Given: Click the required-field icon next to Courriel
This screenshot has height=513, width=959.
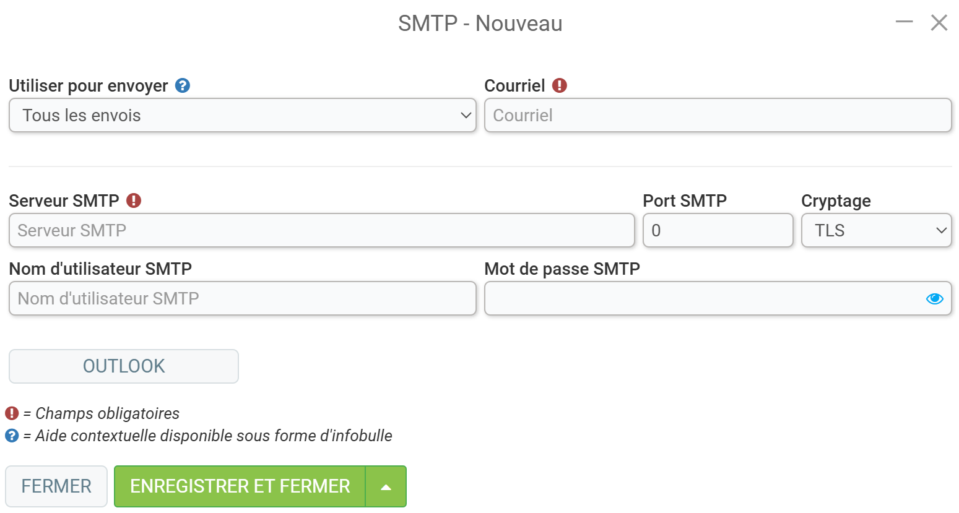Looking at the screenshot, I should pos(560,85).
